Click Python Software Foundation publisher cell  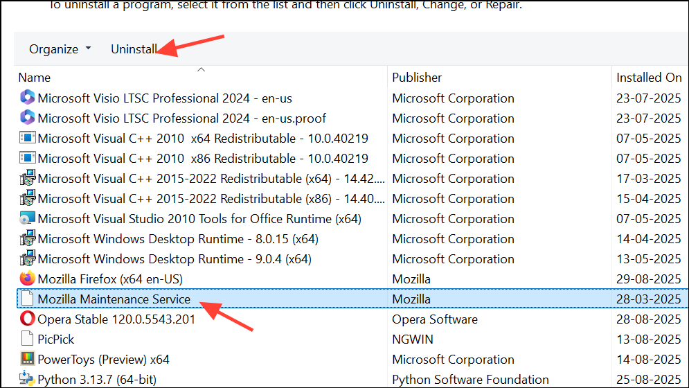tap(470, 380)
